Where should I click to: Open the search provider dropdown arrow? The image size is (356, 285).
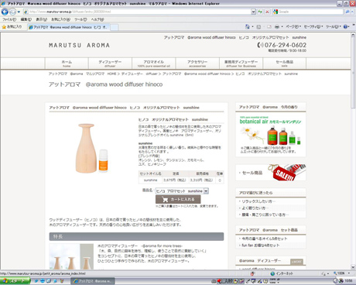(352, 12)
